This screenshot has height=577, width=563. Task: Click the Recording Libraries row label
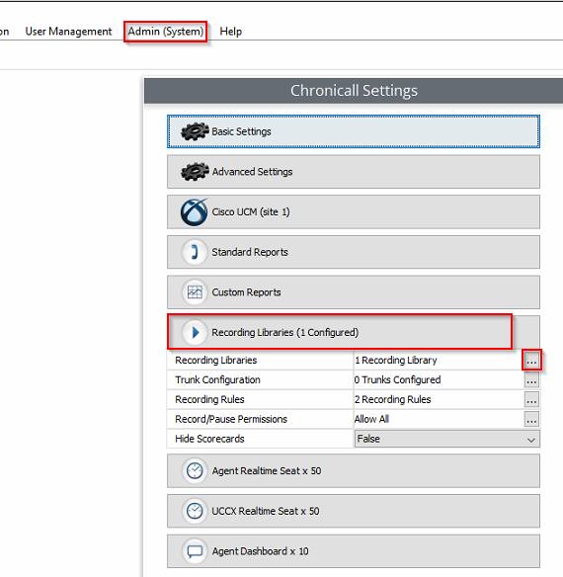216,361
